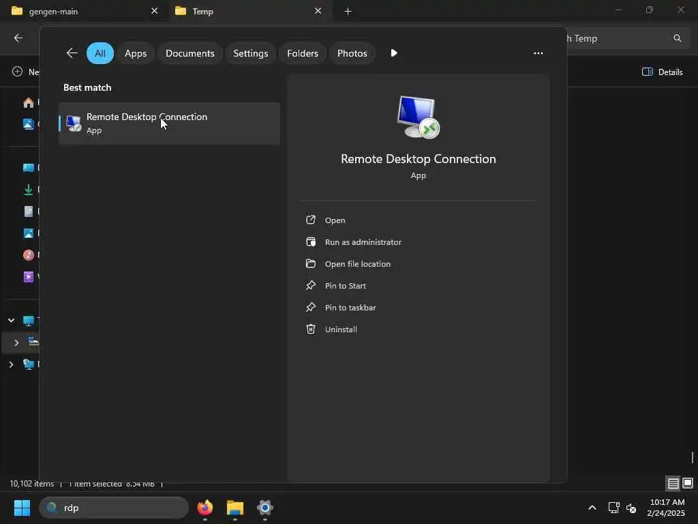Expand the drive node under This PC
Screen dimensions: 698x524
click(16, 343)
